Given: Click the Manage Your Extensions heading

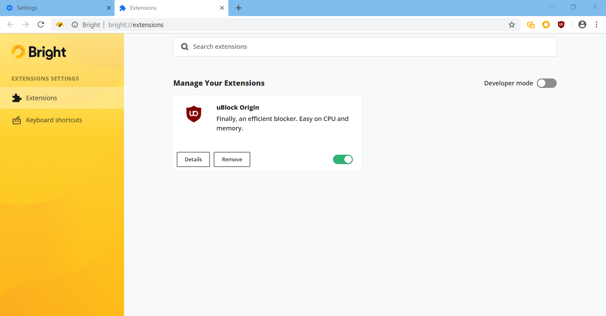Looking at the screenshot, I should 219,83.
